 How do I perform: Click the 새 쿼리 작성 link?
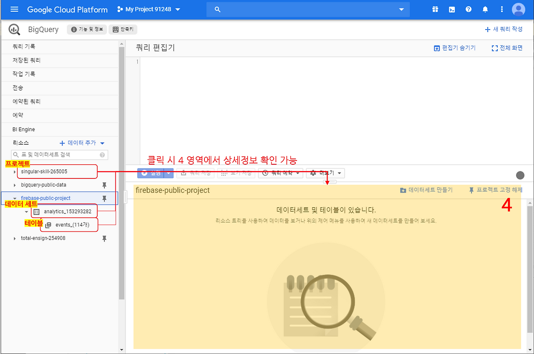pyautogui.click(x=504, y=29)
